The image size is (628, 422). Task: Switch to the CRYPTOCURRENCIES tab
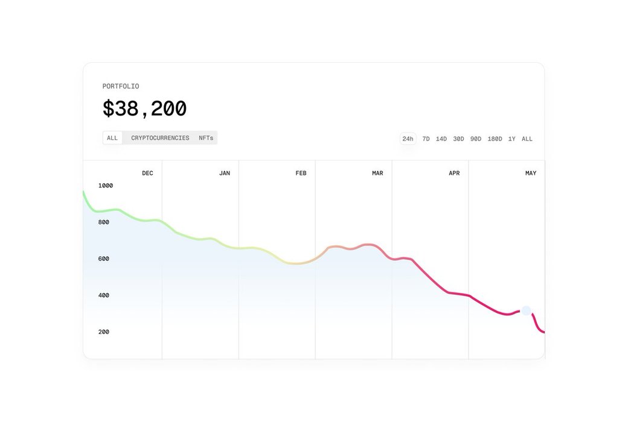[160, 138]
